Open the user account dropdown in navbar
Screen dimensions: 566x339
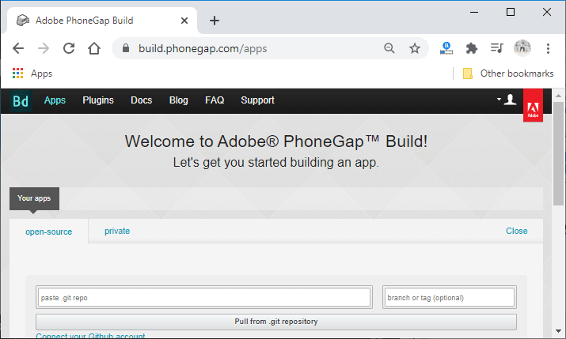pyautogui.click(x=507, y=100)
